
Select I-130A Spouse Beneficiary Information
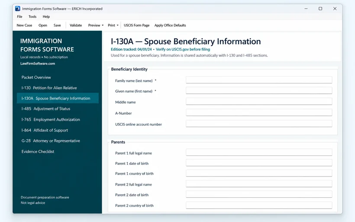click(58, 98)
